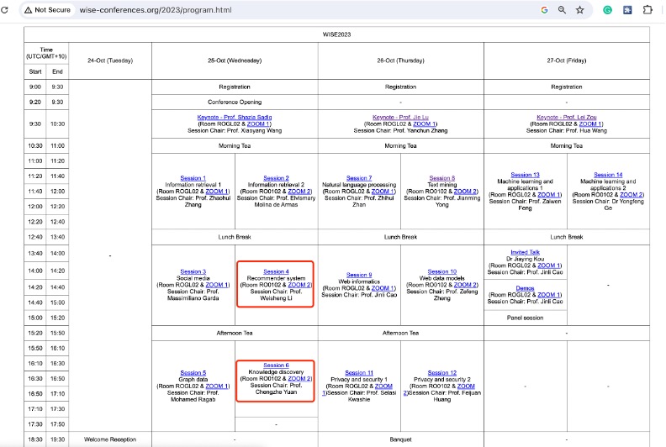This screenshot has height=447, width=666.
Task: Join ZOOM 2 for Session 2
Action: [x=299, y=192]
